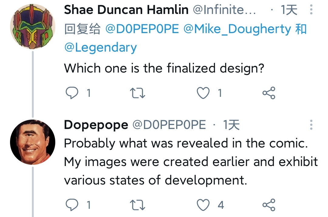328x217 pixels.
Task: Open more options menu on Dopepope's tweet
Action: [x=311, y=125]
